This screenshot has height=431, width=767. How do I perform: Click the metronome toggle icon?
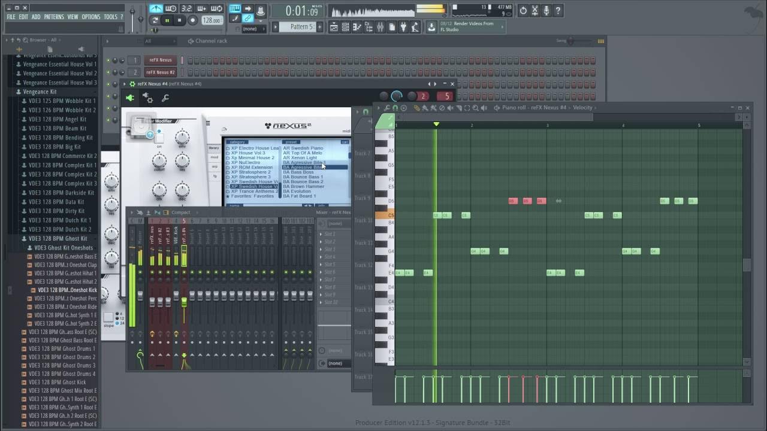point(156,8)
